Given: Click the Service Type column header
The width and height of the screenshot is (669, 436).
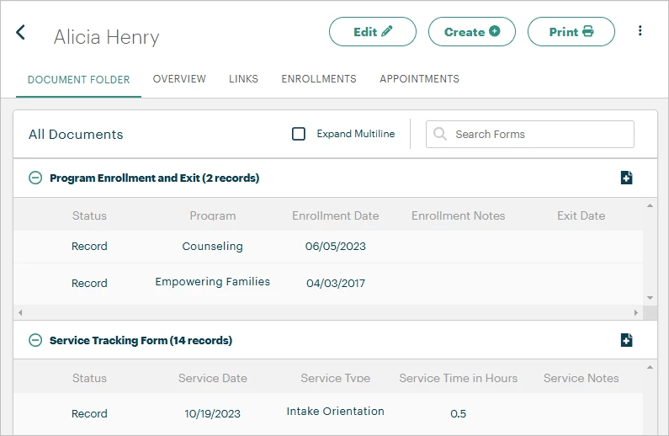Looking at the screenshot, I should pos(336,379).
